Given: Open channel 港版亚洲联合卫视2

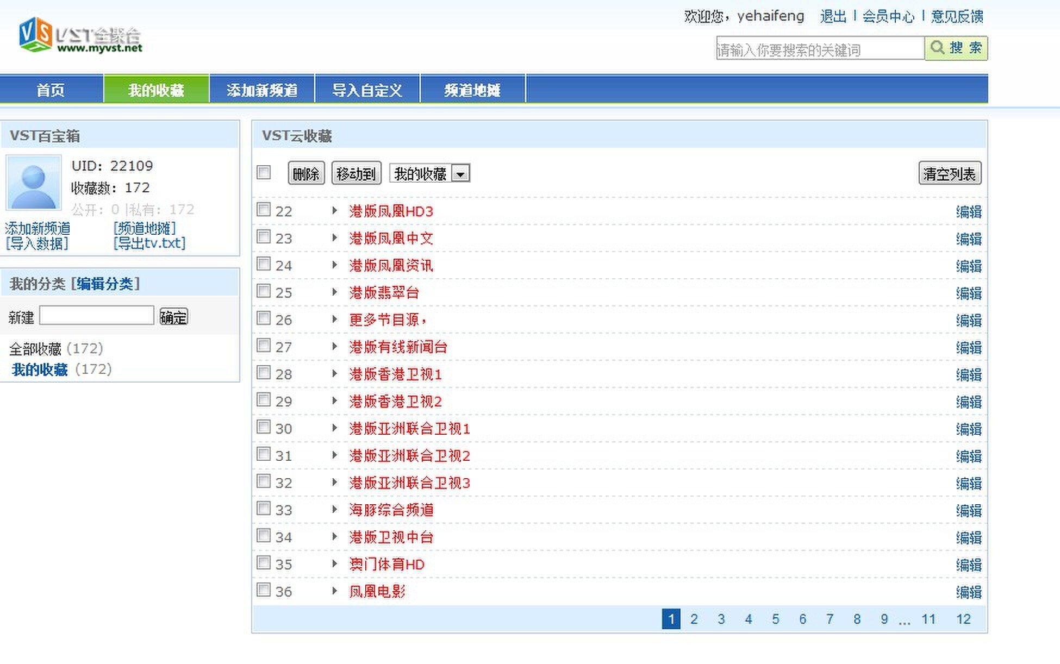Looking at the screenshot, I should [x=409, y=456].
